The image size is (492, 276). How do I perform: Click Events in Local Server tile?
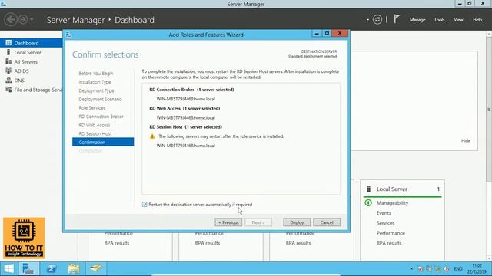tap(384, 213)
